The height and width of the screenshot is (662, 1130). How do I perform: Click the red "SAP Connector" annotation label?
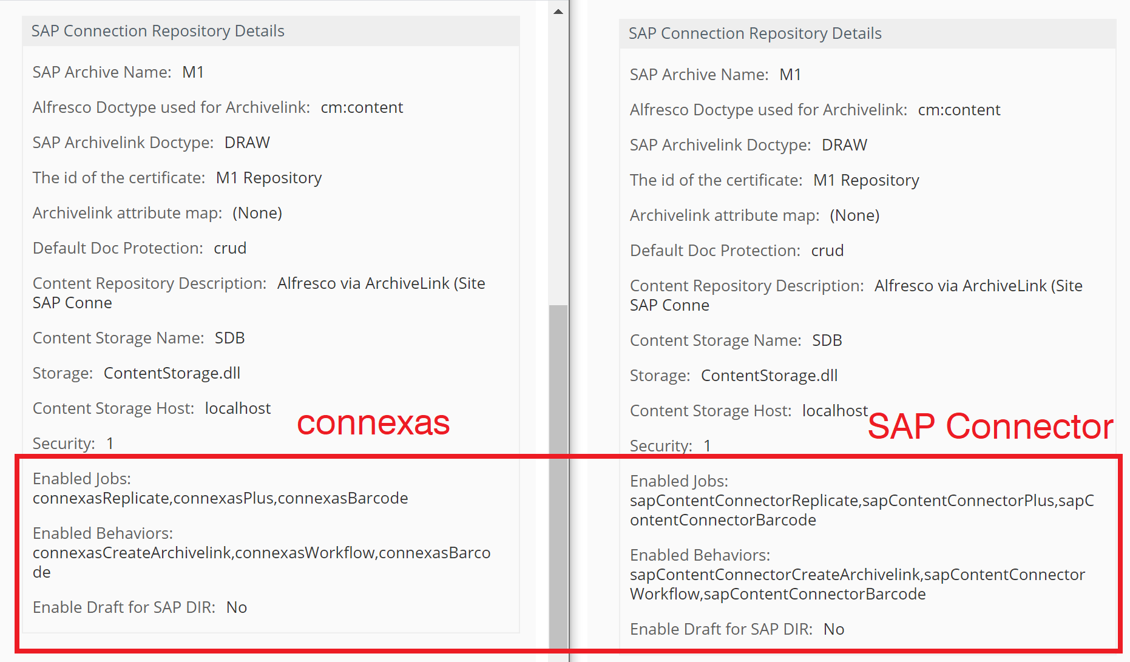pyautogui.click(x=990, y=426)
